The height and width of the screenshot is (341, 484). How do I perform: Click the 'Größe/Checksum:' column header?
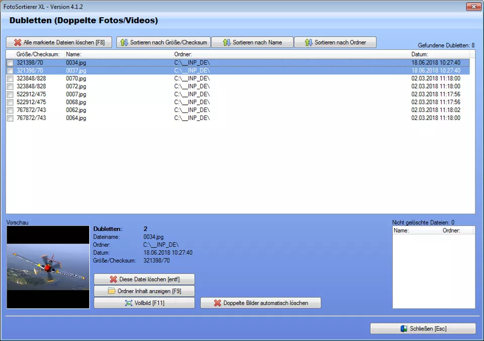tap(38, 54)
